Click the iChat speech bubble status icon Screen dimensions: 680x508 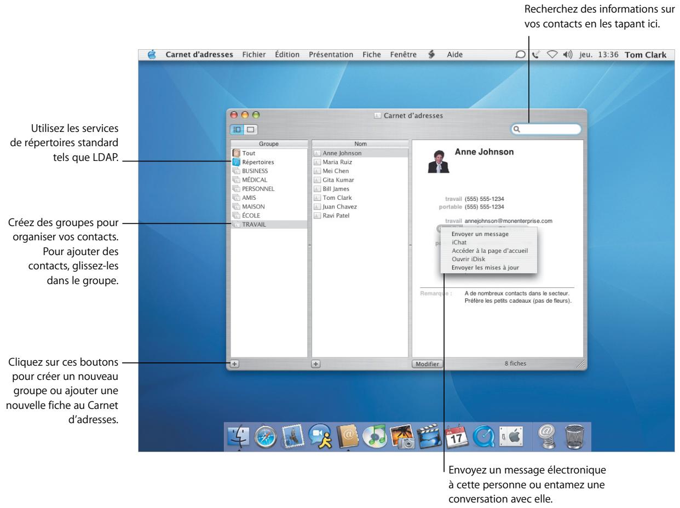coord(520,55)
